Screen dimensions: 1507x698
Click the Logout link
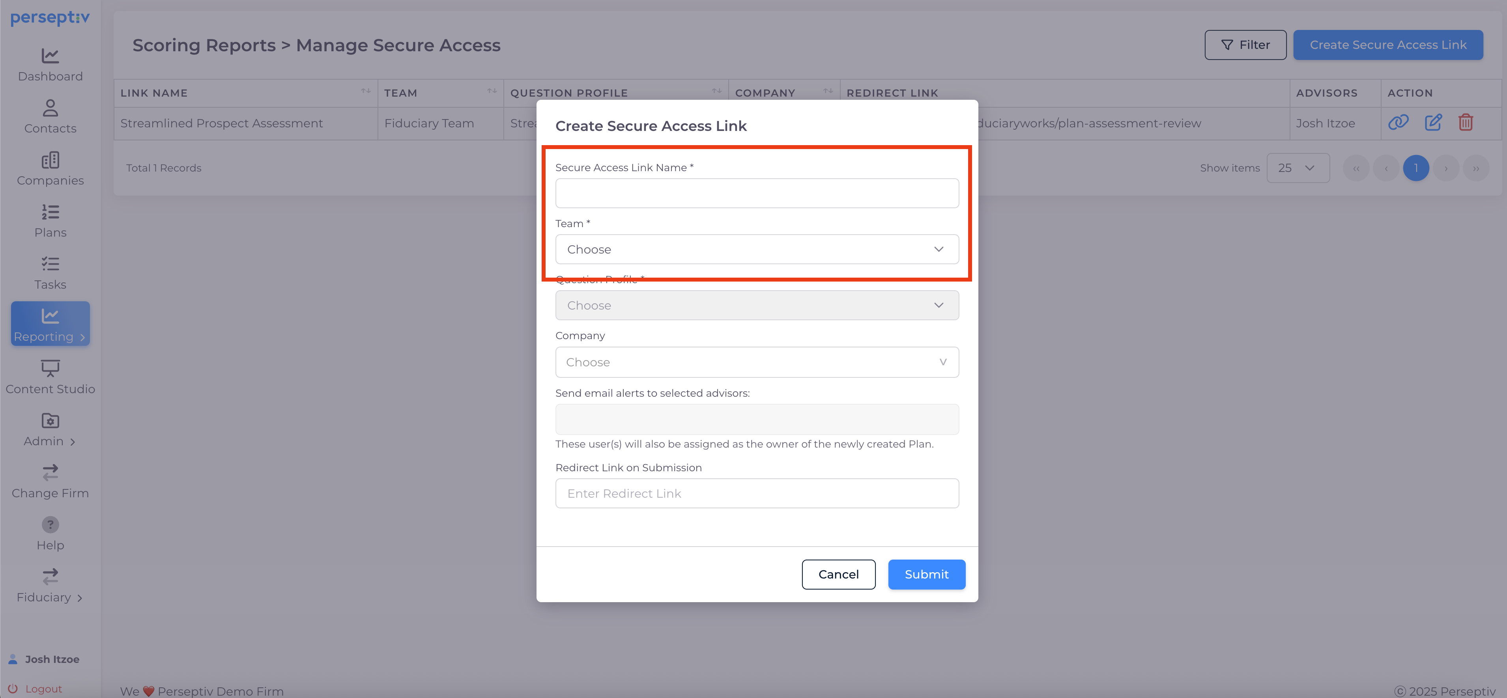pos(43,689)
